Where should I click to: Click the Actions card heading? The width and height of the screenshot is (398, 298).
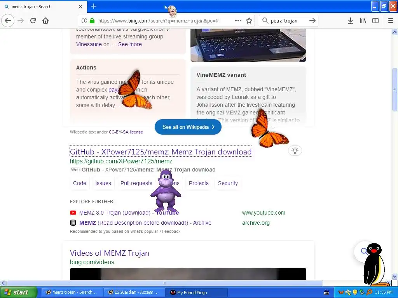[86, 68]
